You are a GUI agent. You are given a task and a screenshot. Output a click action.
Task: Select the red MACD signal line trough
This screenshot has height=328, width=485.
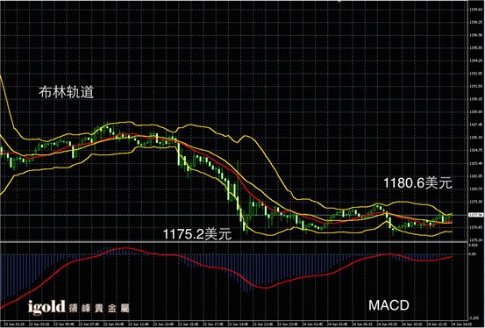(266, 288)
